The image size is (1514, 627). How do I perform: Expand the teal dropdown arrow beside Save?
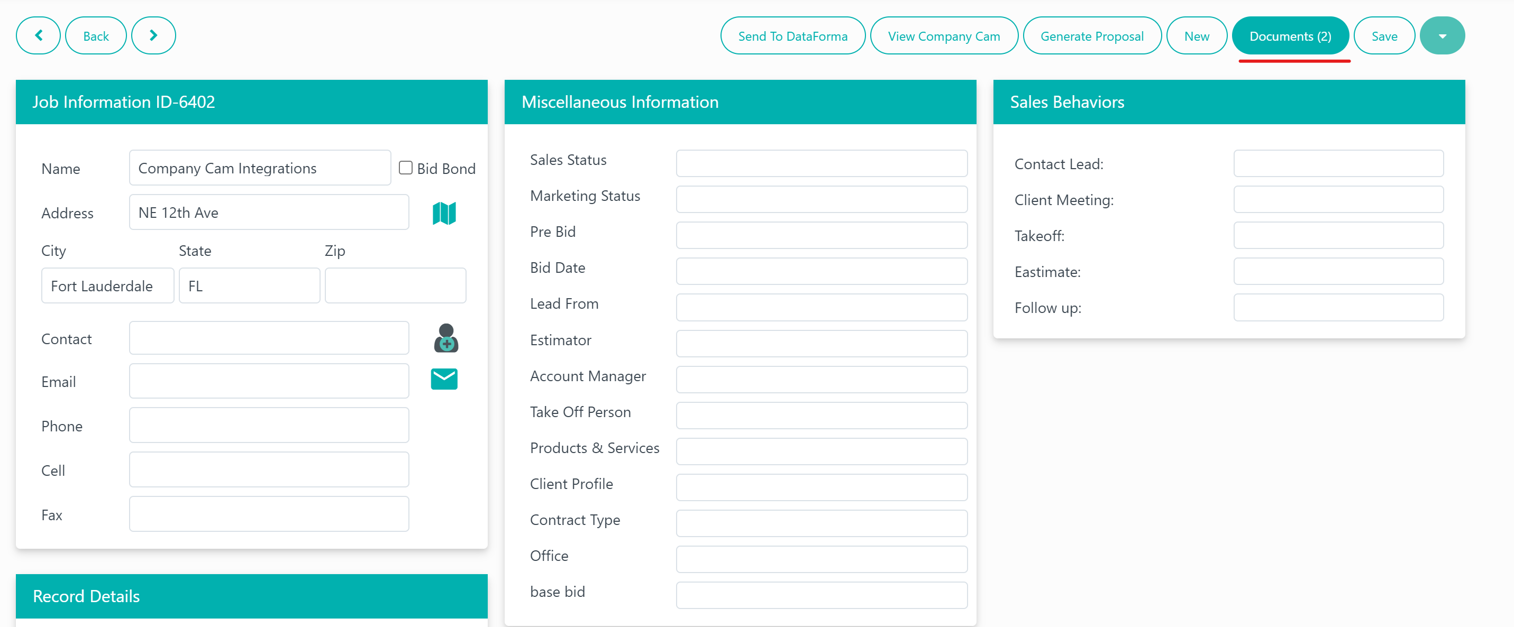pyautogui.click(x=1442, y=36)
